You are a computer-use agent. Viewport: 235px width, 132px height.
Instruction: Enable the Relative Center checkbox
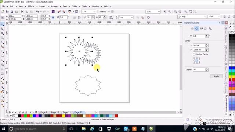(x=194, y=54)
